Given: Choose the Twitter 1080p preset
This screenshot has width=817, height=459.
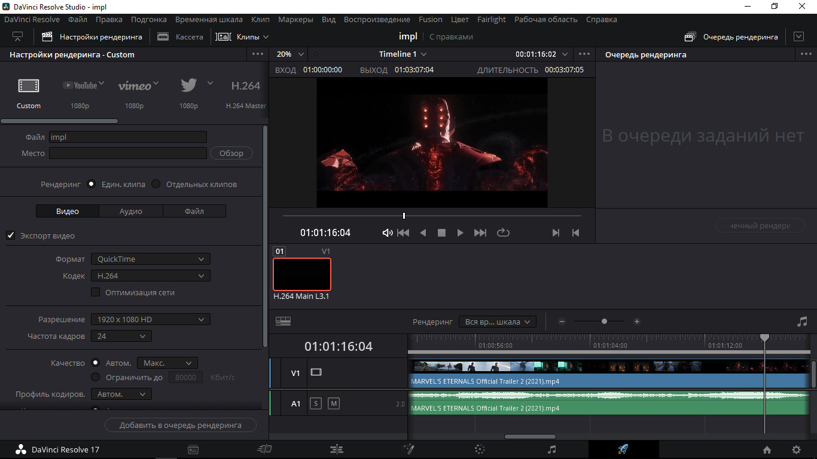Looking at the screenshot, I should pyautogui.click(x=189, y=85).
